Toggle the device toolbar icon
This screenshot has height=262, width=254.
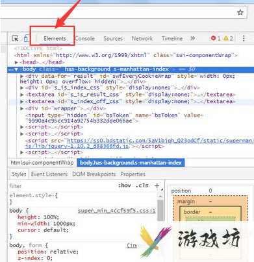click(x=26, y=38)
